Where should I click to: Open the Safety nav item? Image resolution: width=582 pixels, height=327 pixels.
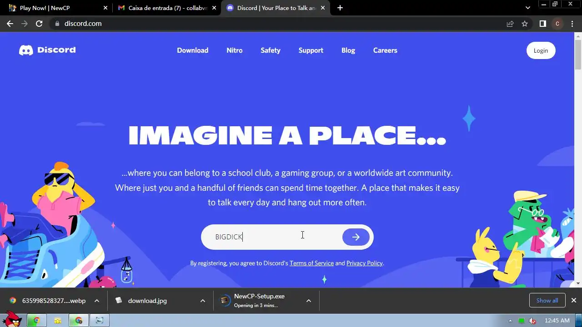[x=271, y=50]
